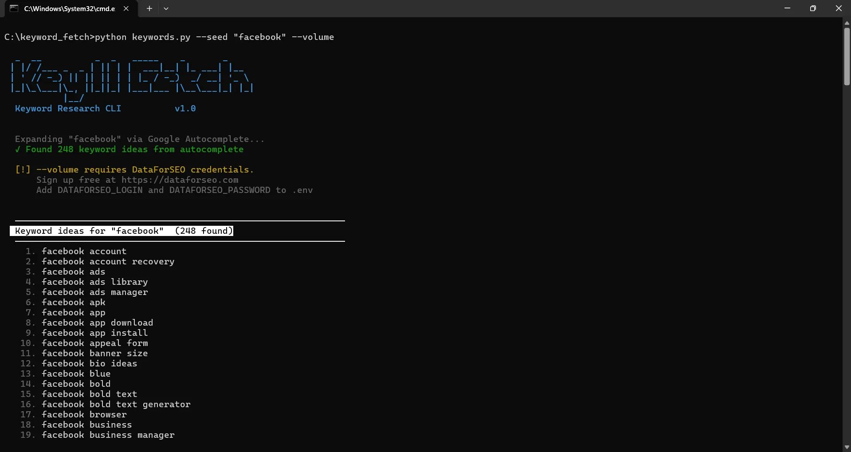
Task: Click the "Add DATAFORSEO_LOGIN and DATAFORSEO_PASSWORD" line
Action: pyautogui.click(x=174, y=190)
